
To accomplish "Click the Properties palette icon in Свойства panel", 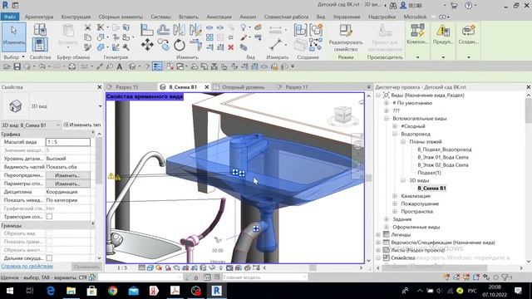I will click(40, 44).
